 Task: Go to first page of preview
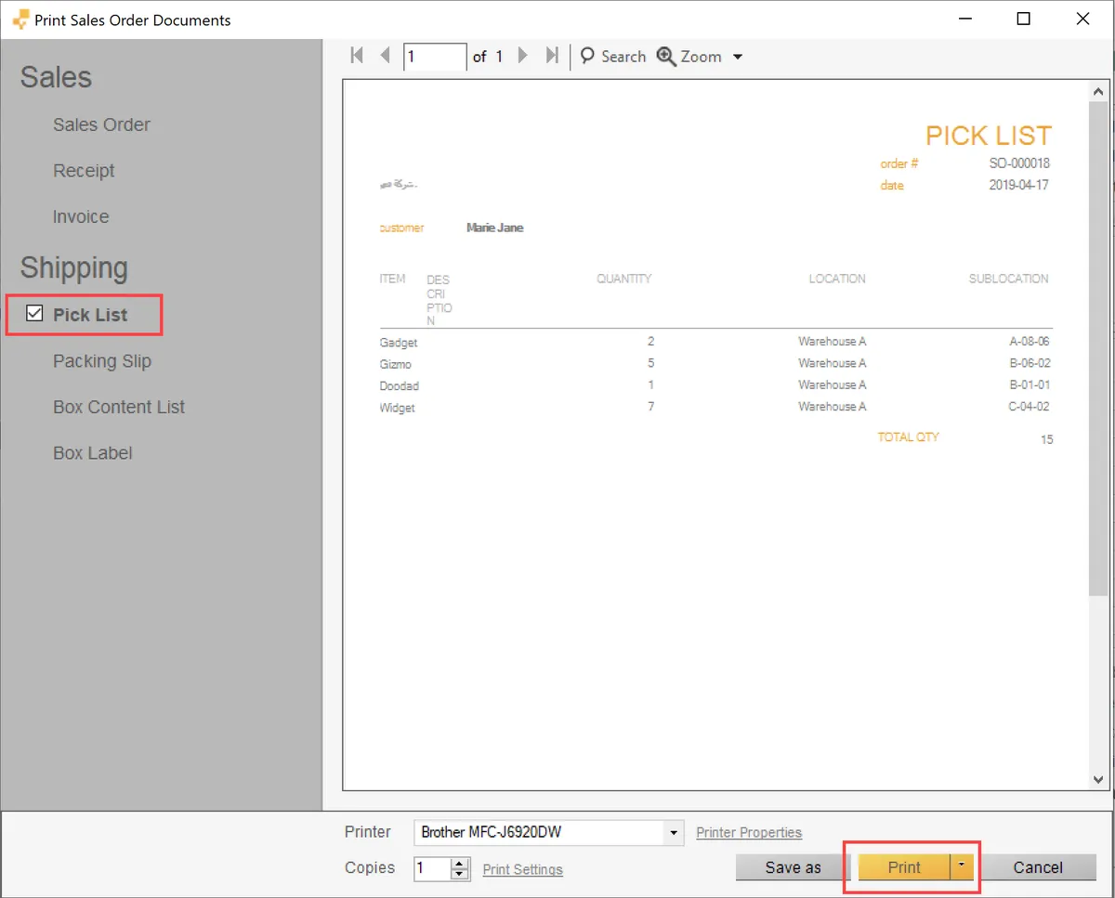[357, 56]
